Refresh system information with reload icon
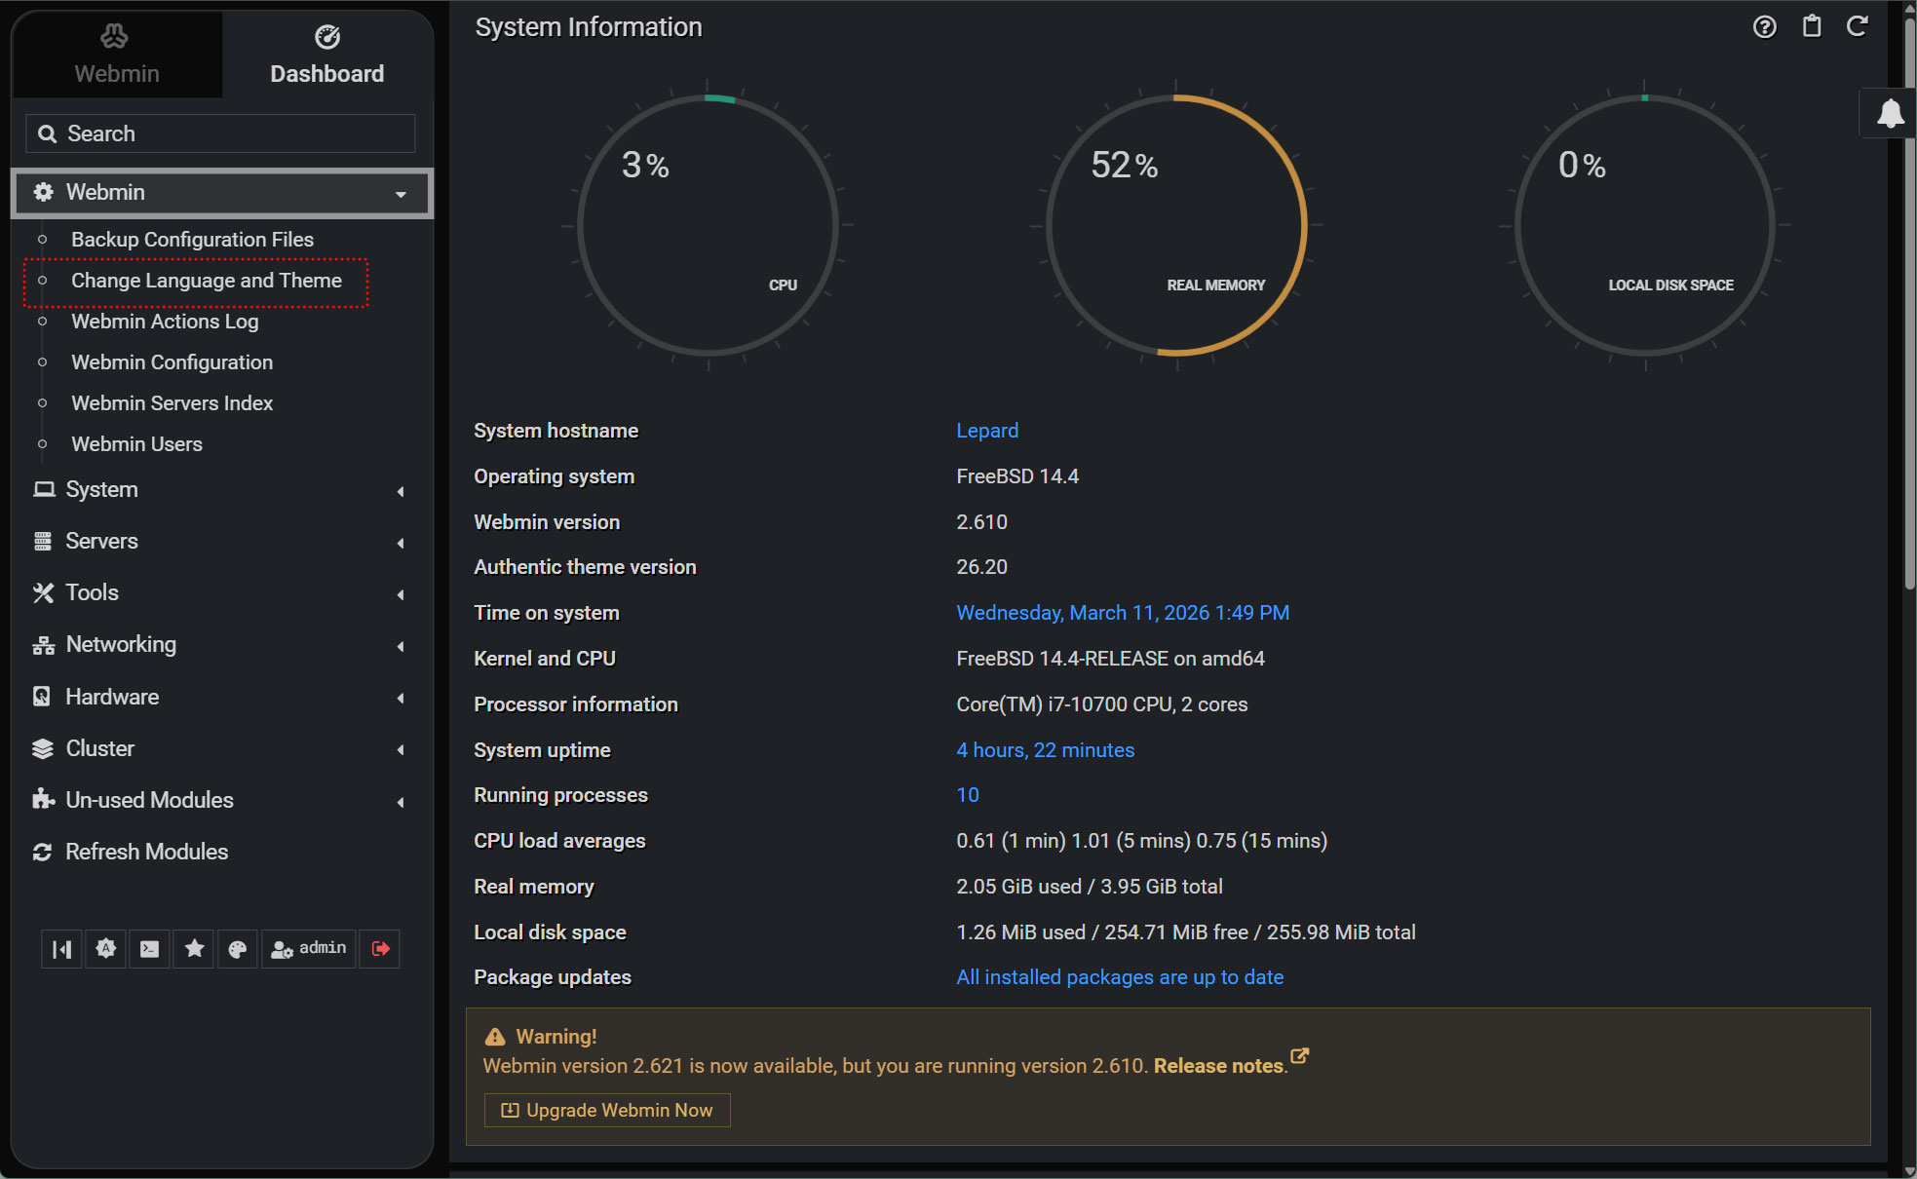Viewport: 1917px width, 1179px height. [1857, 27]
